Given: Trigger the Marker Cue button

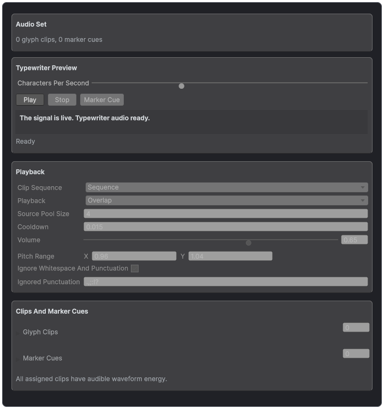Looking at the screenshot, I should pyautogui.click(x=102, y=100).
